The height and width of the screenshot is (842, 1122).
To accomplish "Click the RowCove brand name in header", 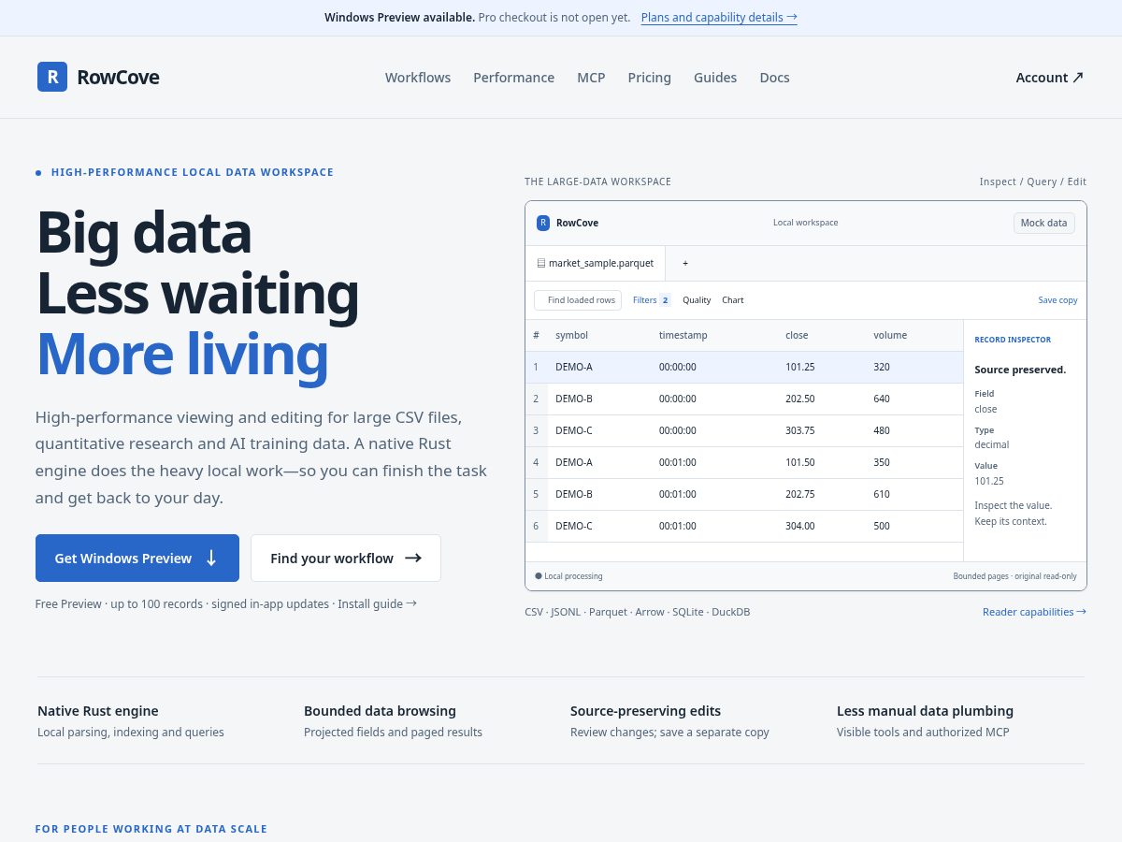I will coord(118,78).
